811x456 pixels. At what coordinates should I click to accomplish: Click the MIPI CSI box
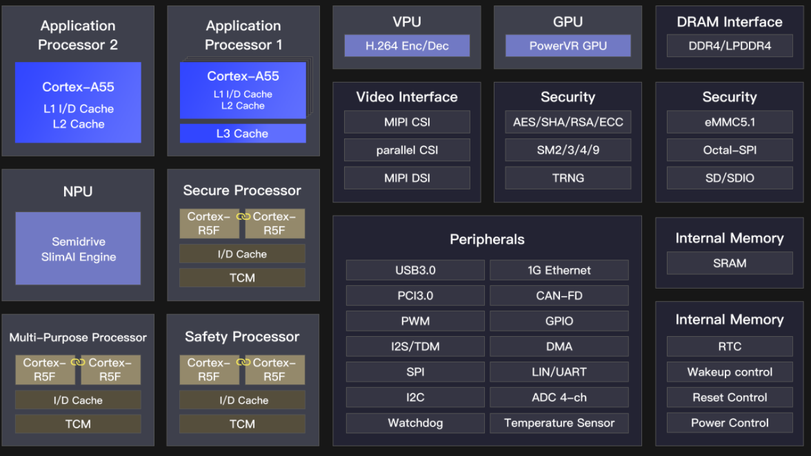click(x=407, y=123)
